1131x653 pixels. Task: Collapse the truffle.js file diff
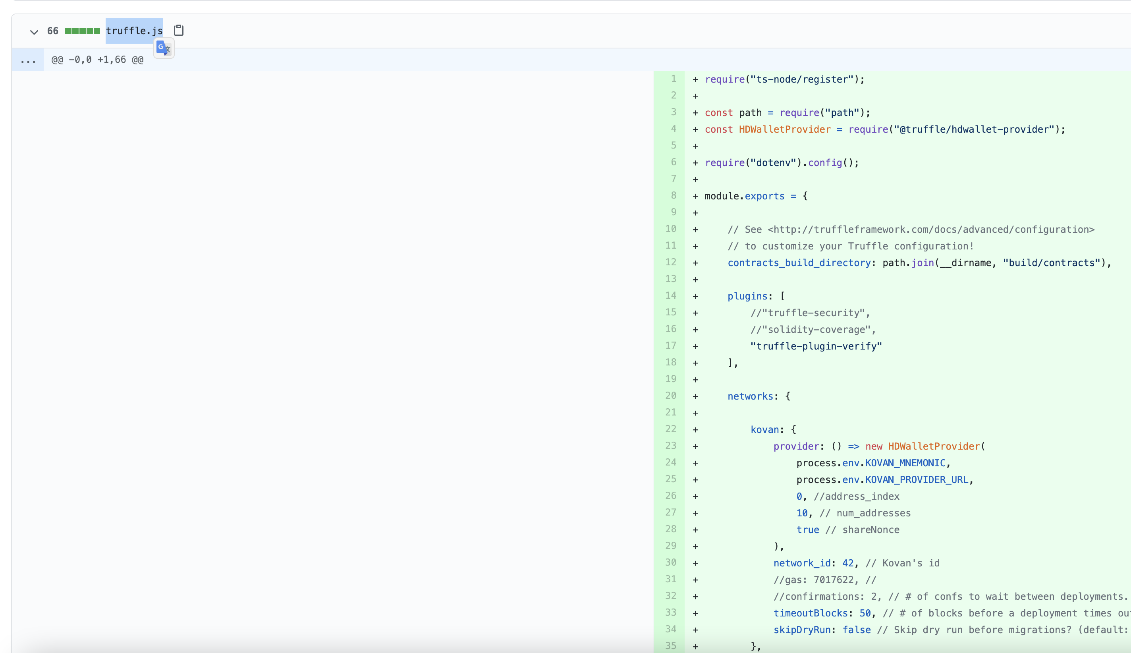tap(34, 32)
